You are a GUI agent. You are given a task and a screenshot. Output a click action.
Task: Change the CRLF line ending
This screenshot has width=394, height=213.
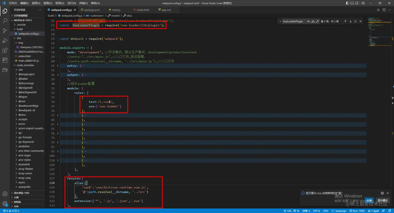(326, 211)
